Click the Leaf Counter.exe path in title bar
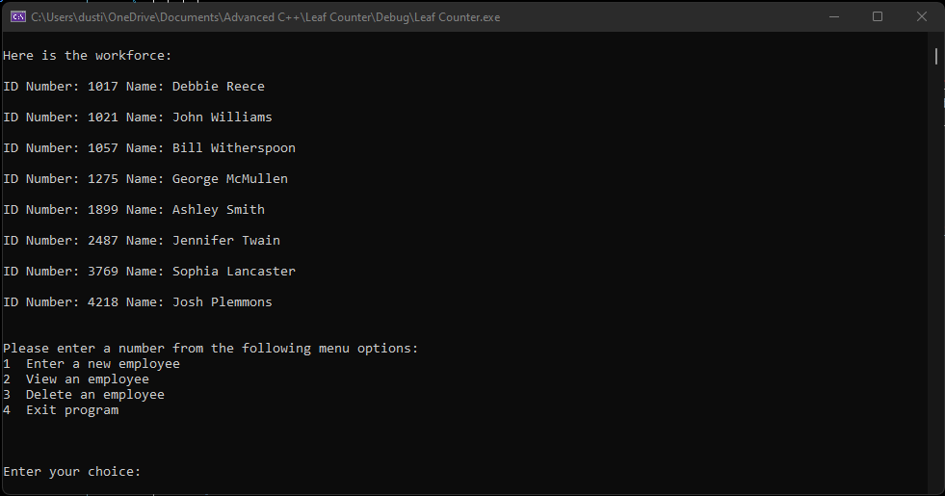 pyautogui.click(x=265, y=17)
